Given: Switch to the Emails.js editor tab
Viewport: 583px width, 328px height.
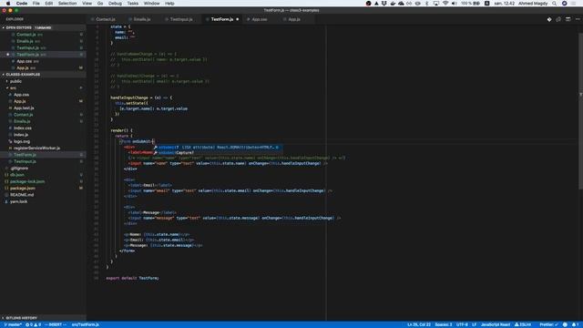Looking at the screenshot, I should click(x=142, y=19).
